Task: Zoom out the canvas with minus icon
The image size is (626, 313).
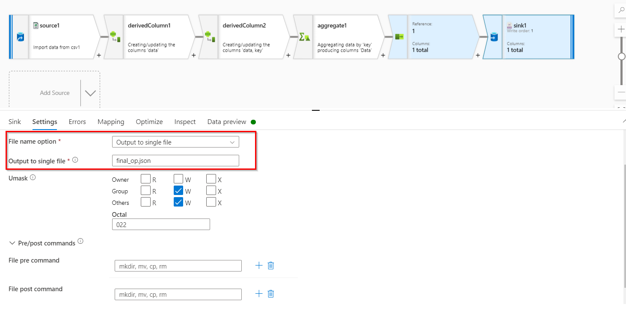Action: 621,92
